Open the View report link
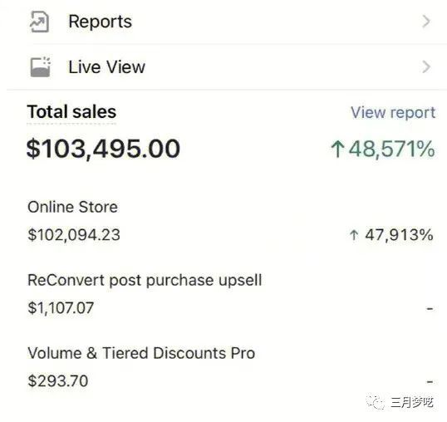 [x=393, y=112]
